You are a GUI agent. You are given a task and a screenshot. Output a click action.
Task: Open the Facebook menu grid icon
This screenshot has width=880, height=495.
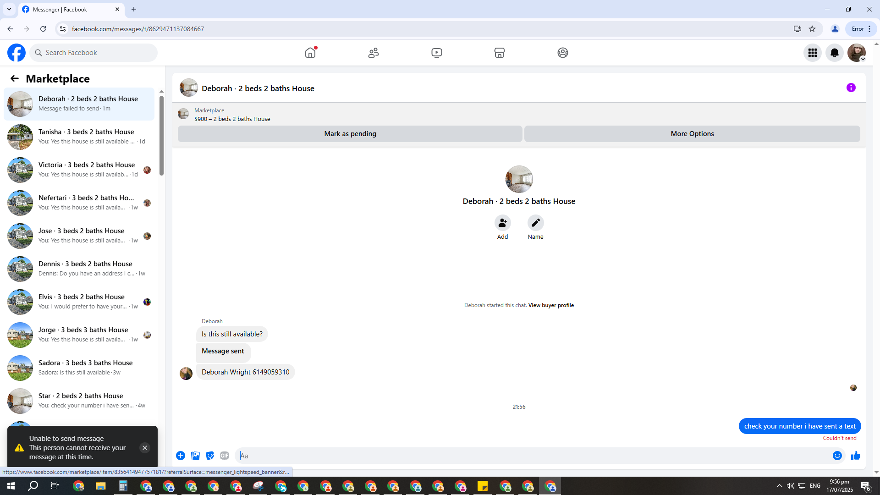813,53
